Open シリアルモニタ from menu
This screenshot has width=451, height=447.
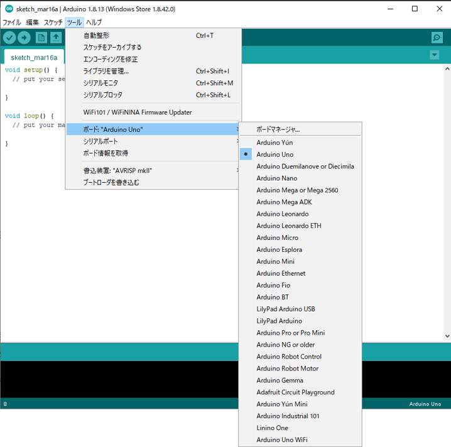point(153,83)
